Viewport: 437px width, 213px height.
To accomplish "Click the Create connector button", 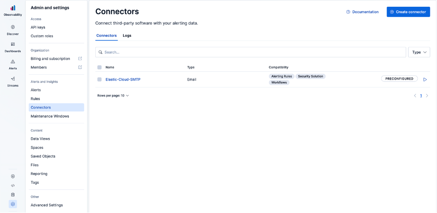I will pyautogui.click(x=408, y=12).
